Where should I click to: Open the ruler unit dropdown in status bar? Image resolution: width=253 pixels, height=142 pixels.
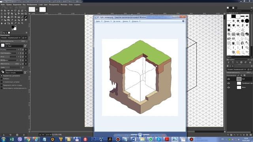pyautogui.click(x=42, y=135)
